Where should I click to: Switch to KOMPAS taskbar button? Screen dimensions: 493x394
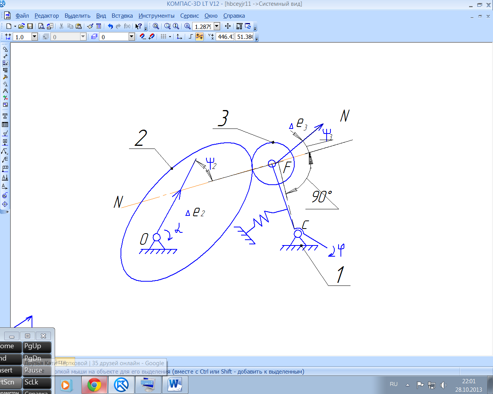[x=121, y=385]
